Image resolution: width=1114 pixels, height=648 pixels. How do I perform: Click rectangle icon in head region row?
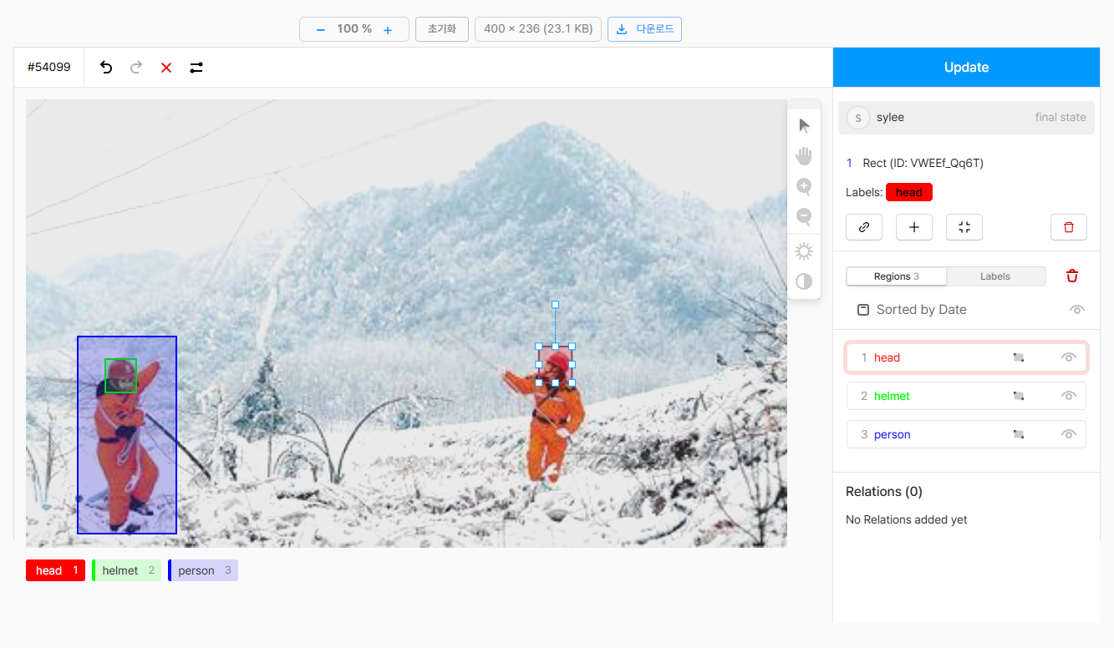click(x=1019, y=357)
